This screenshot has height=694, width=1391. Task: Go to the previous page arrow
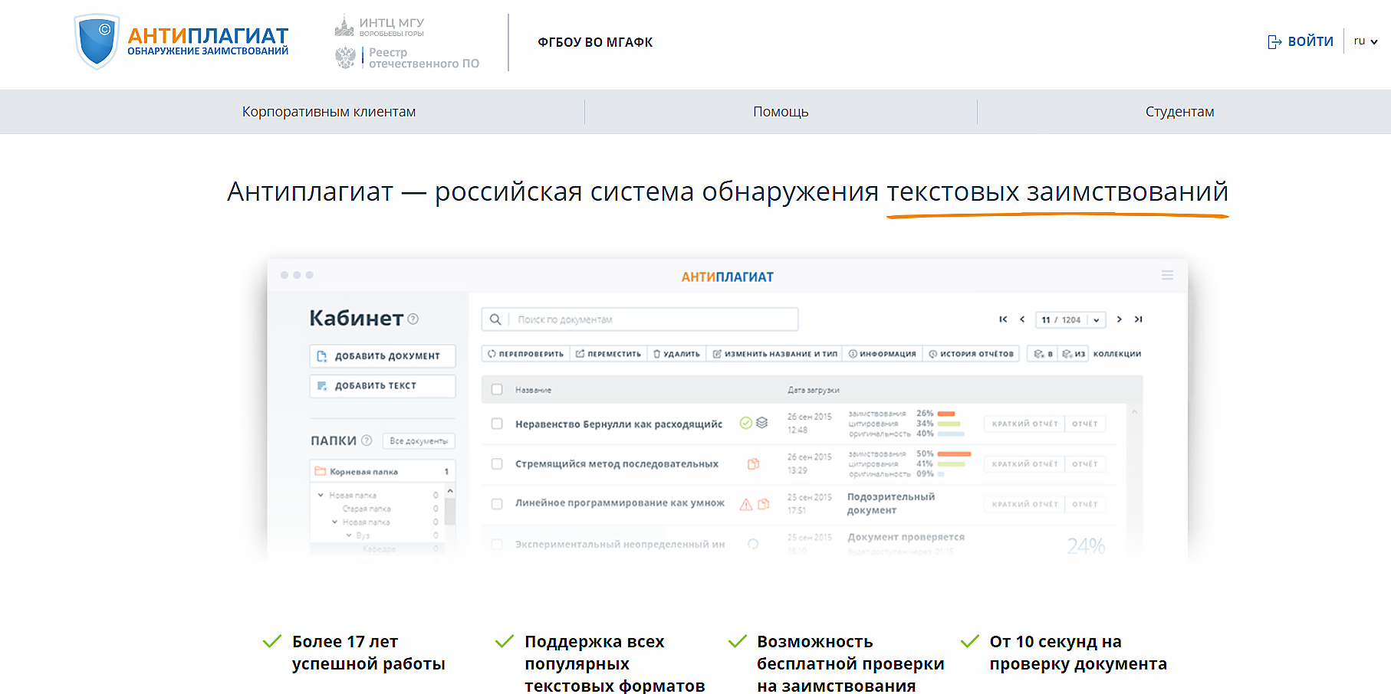tap(1022, 319)
